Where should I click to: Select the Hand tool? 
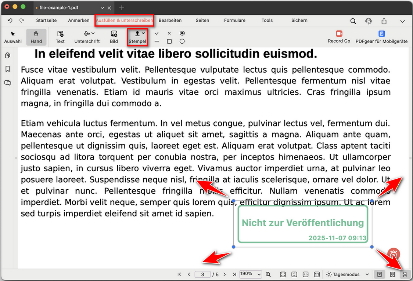36,37
